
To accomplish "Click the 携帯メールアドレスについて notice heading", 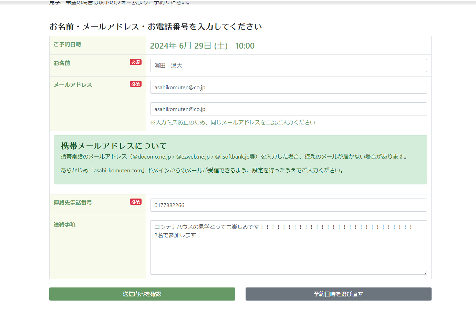I will [x=114, y=146].
